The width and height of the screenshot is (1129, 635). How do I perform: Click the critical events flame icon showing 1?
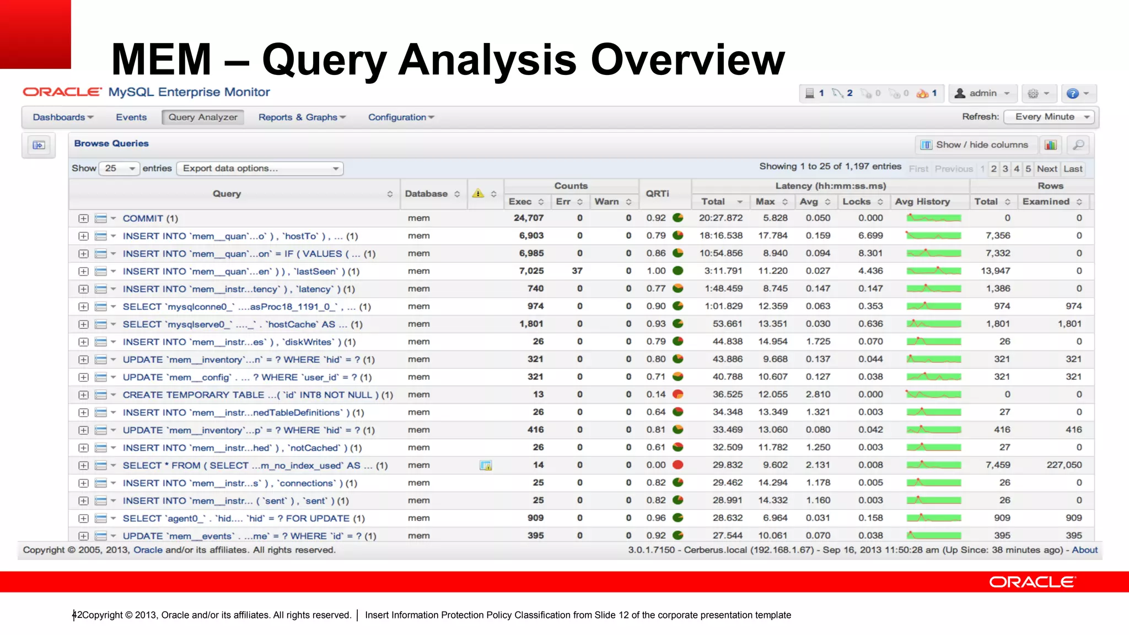click(927, 93)
